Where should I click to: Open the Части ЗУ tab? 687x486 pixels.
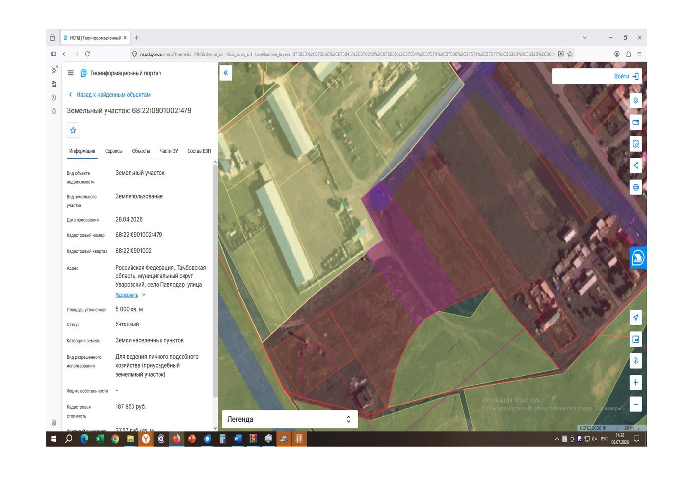coord(169,151)
